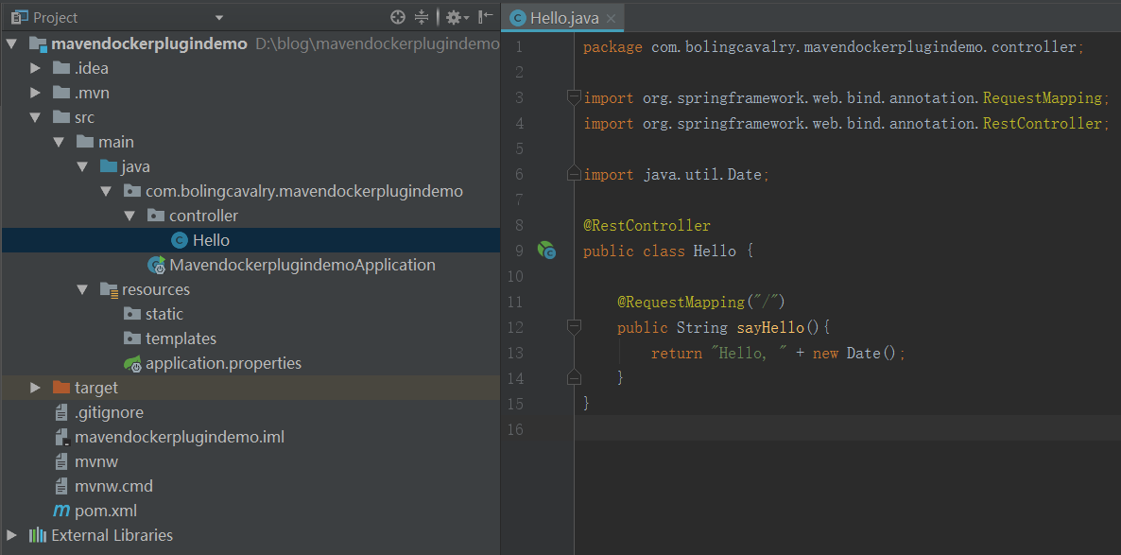Image resolution: width=1121 pixels, height=555 pixels.
Task: Select application.properties file
Action: (x=224, y=363)
